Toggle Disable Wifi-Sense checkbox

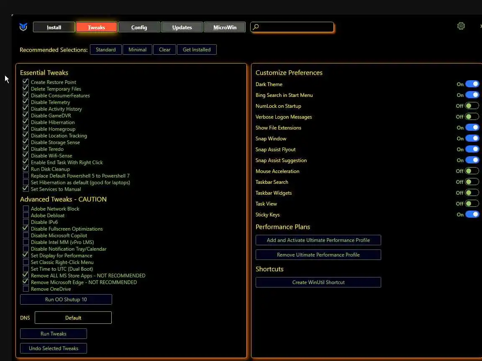26,155
